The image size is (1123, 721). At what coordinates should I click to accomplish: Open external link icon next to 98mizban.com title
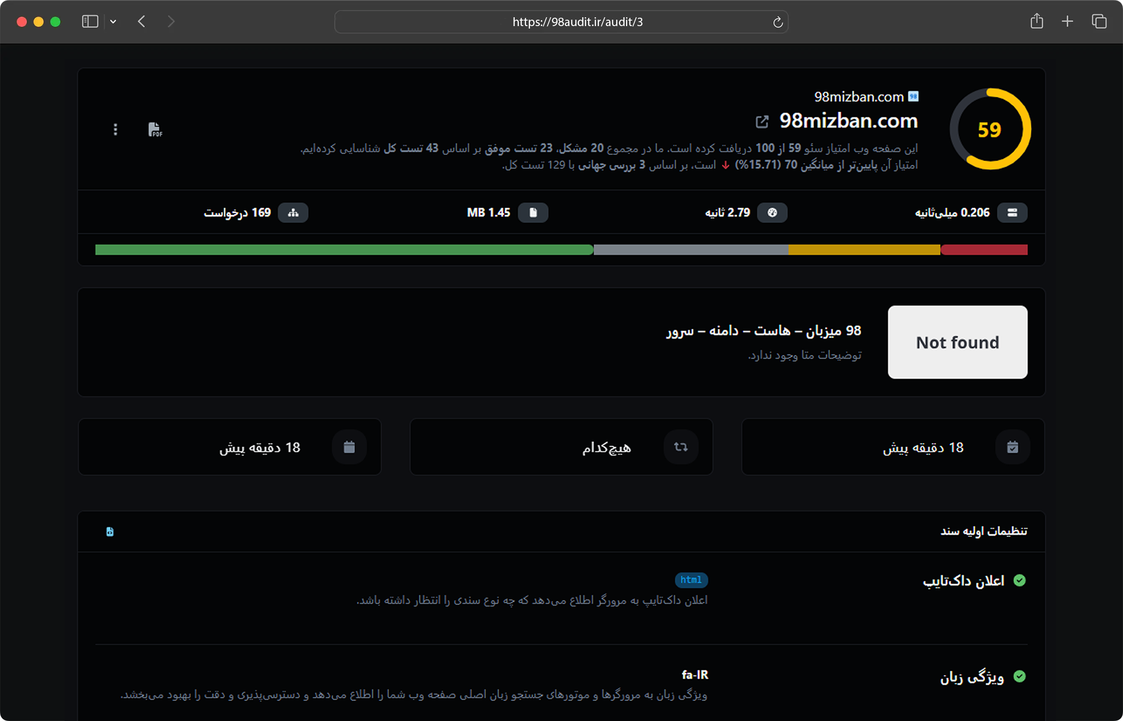[762, 122]
